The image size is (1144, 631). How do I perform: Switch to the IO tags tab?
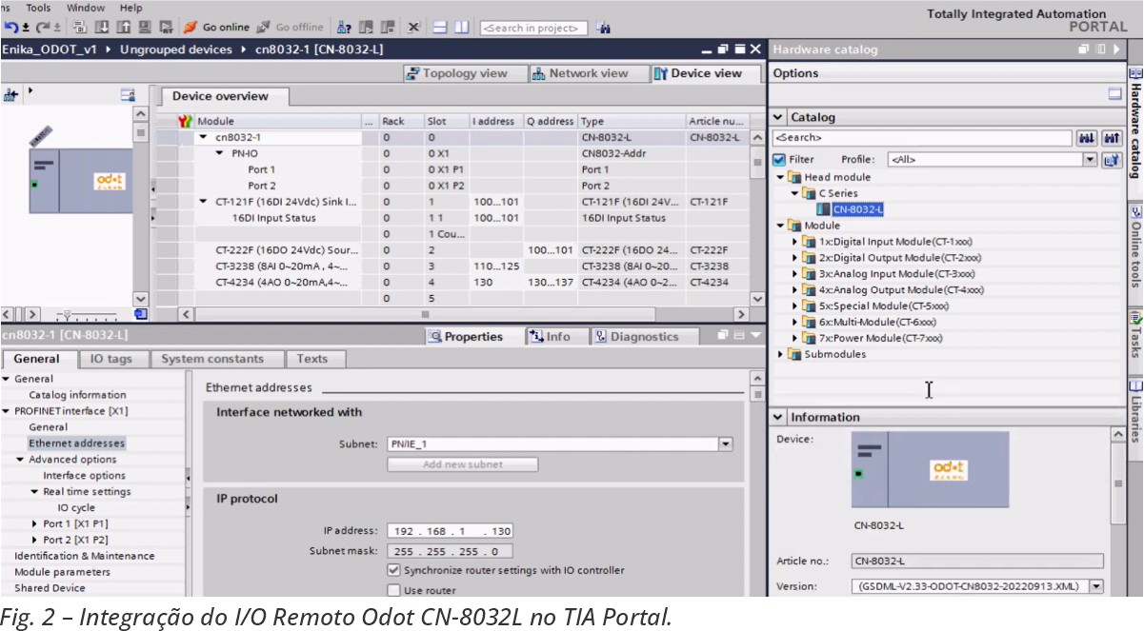coord(111,359)
